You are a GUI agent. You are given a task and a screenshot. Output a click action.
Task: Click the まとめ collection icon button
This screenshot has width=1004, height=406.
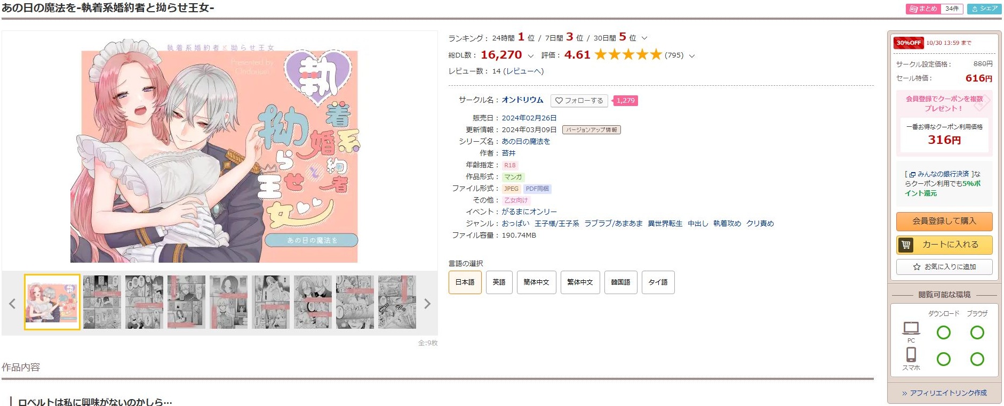point(923,9)
